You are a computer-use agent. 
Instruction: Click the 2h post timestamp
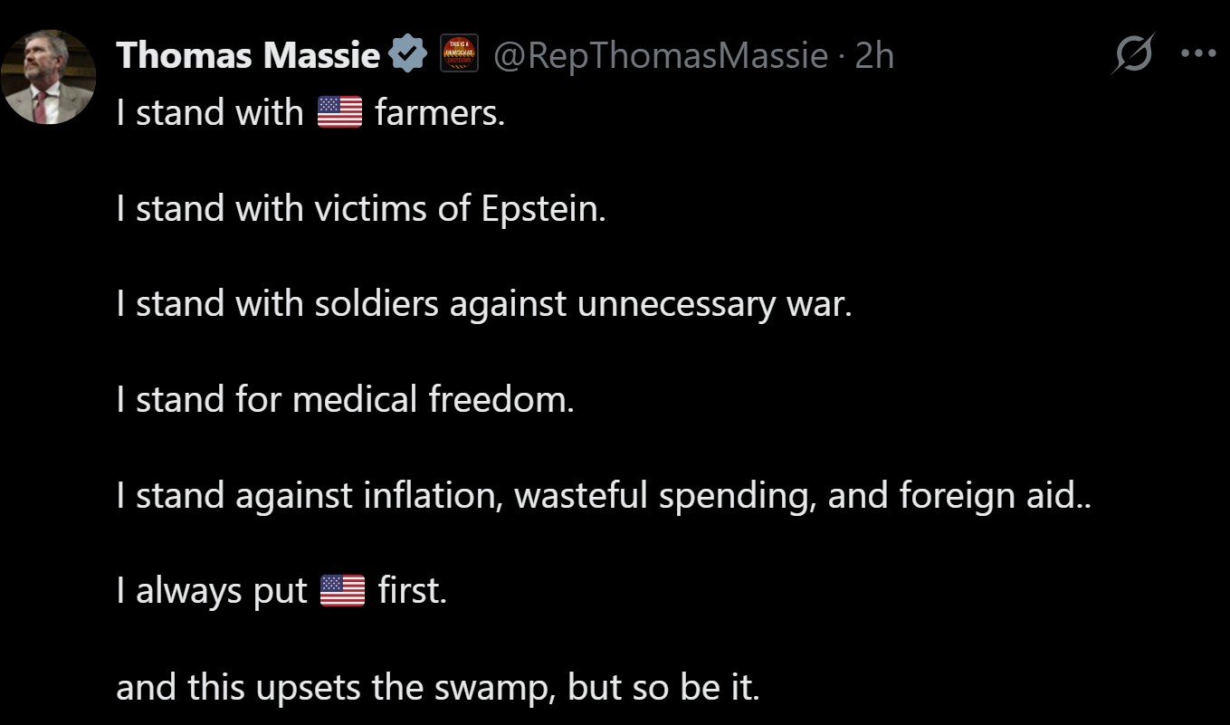coord(874,56)
